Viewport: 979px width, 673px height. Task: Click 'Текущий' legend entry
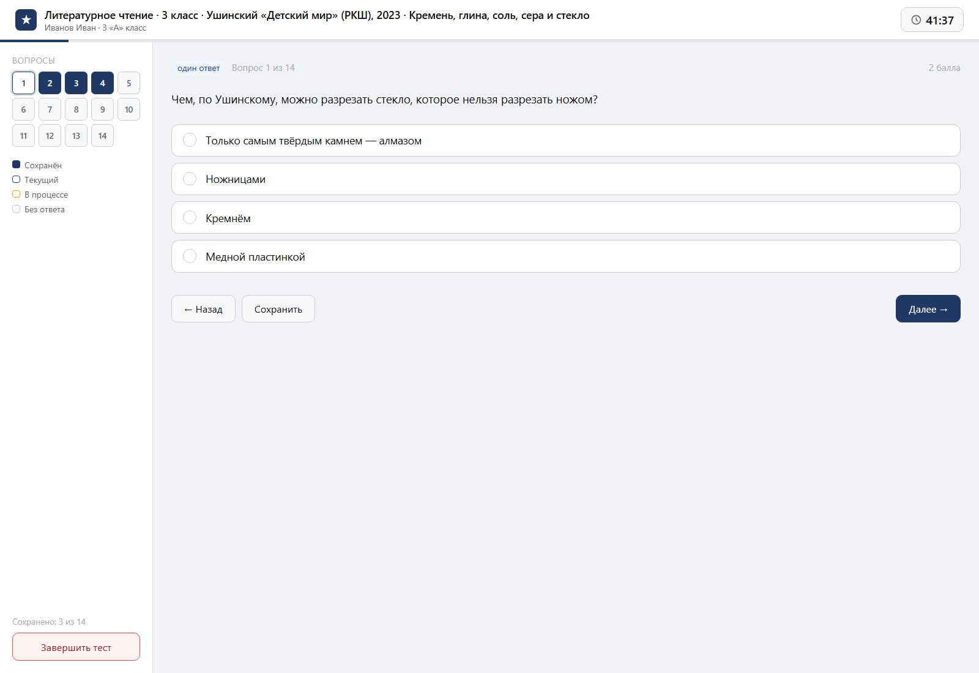pos(35,180)
